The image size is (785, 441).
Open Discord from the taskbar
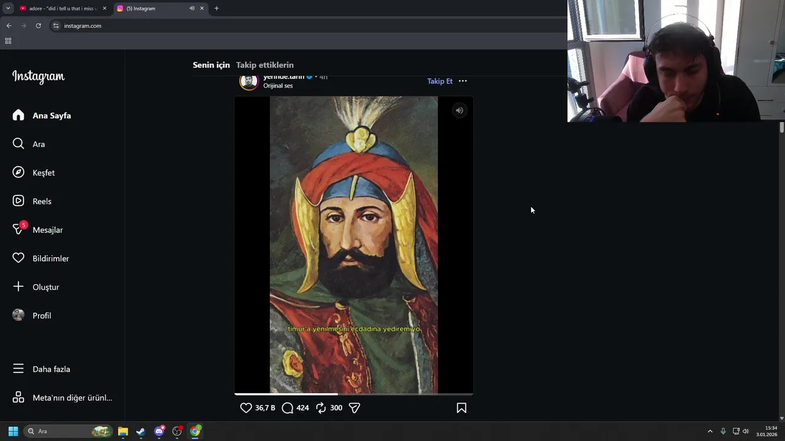click(x=159, y=431)
